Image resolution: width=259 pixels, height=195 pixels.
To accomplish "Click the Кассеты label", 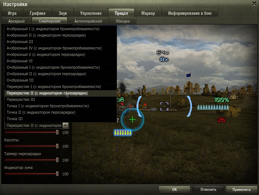I will [x=11, y=140].
